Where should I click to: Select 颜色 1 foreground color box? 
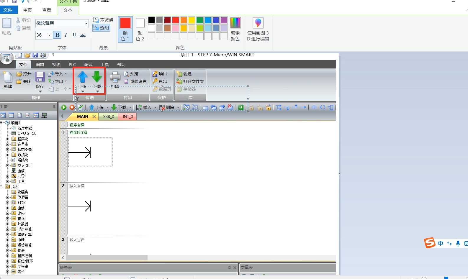tap(125, 29)
